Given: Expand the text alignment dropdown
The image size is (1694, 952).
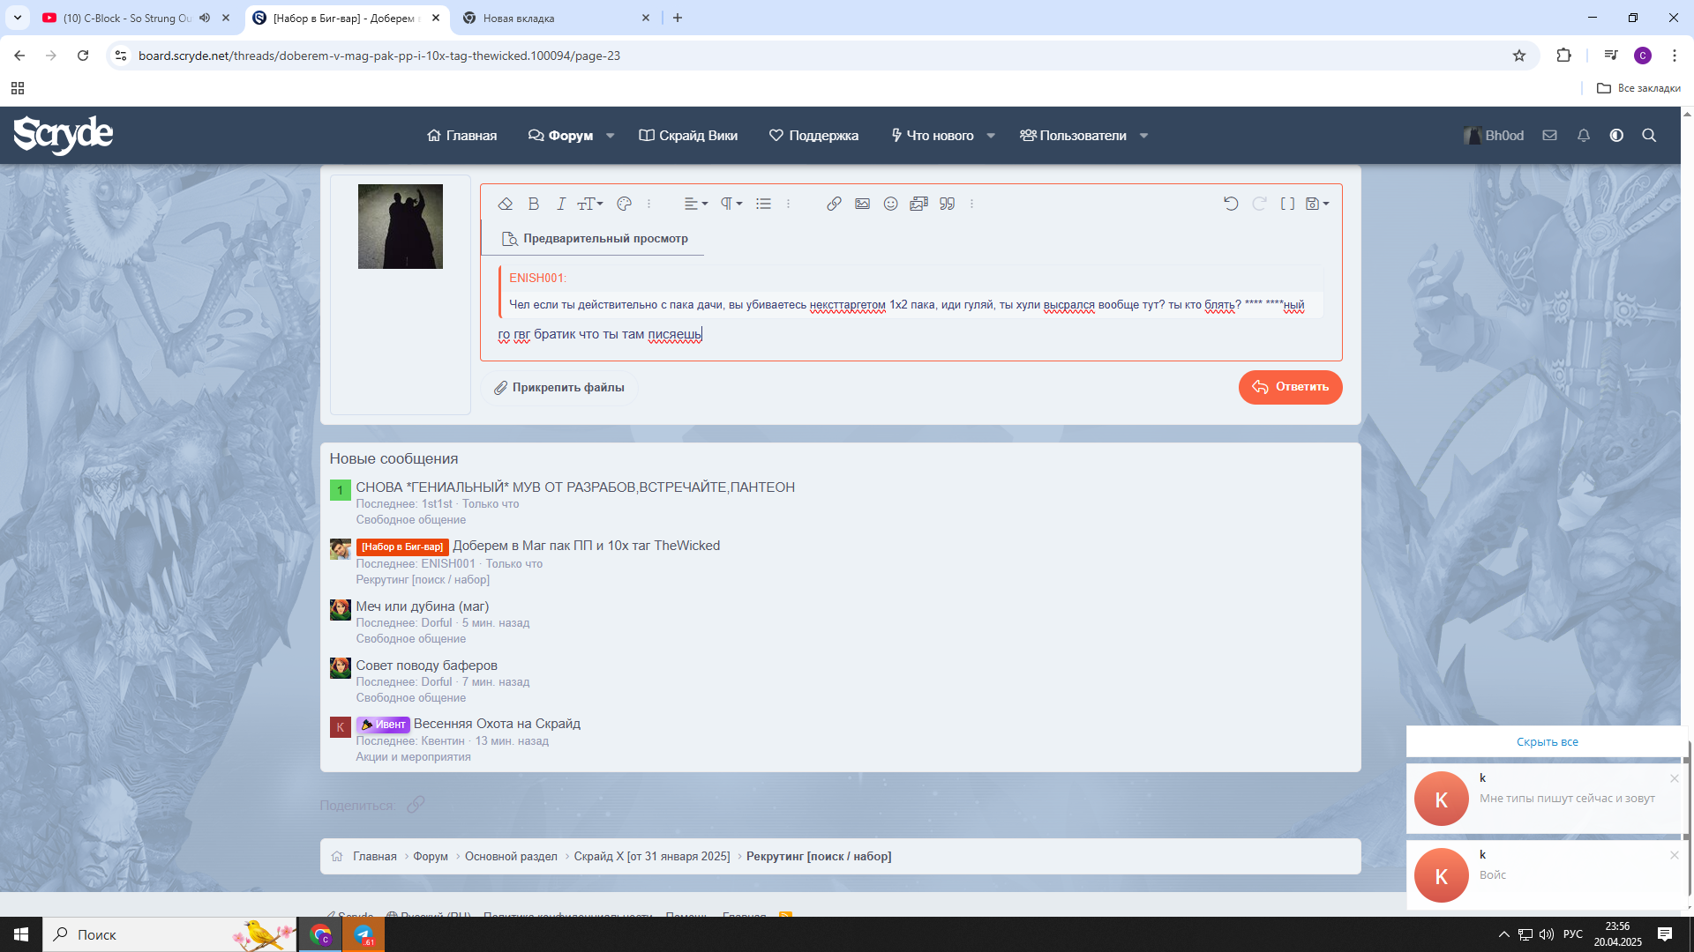Looking at the screenshot, I should click(x=695, y=204).
